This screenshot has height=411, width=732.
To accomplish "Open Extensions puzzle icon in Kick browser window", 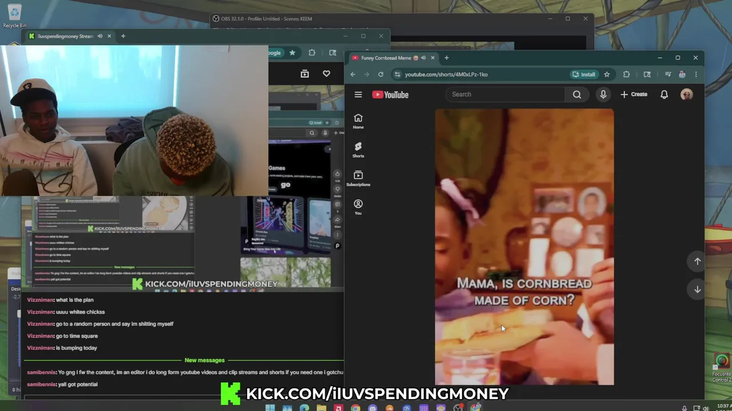I will 312,53.
